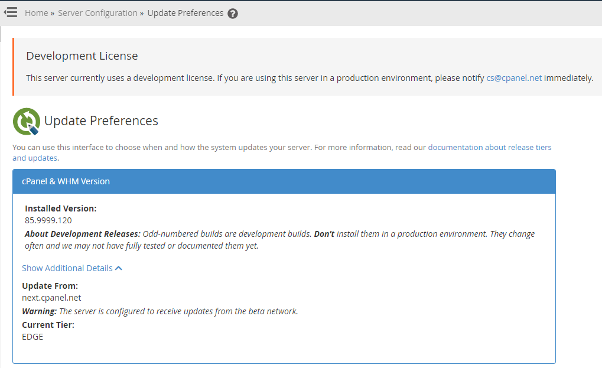Select installed version 85.9999.120 text
Screen dimensions: 602x368
tap(48, 220)
